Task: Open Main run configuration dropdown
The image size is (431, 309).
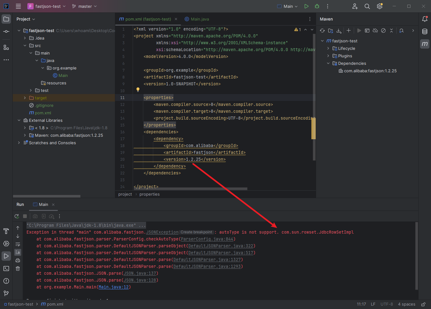Action: pyautogui.click(x=287, y=6)
